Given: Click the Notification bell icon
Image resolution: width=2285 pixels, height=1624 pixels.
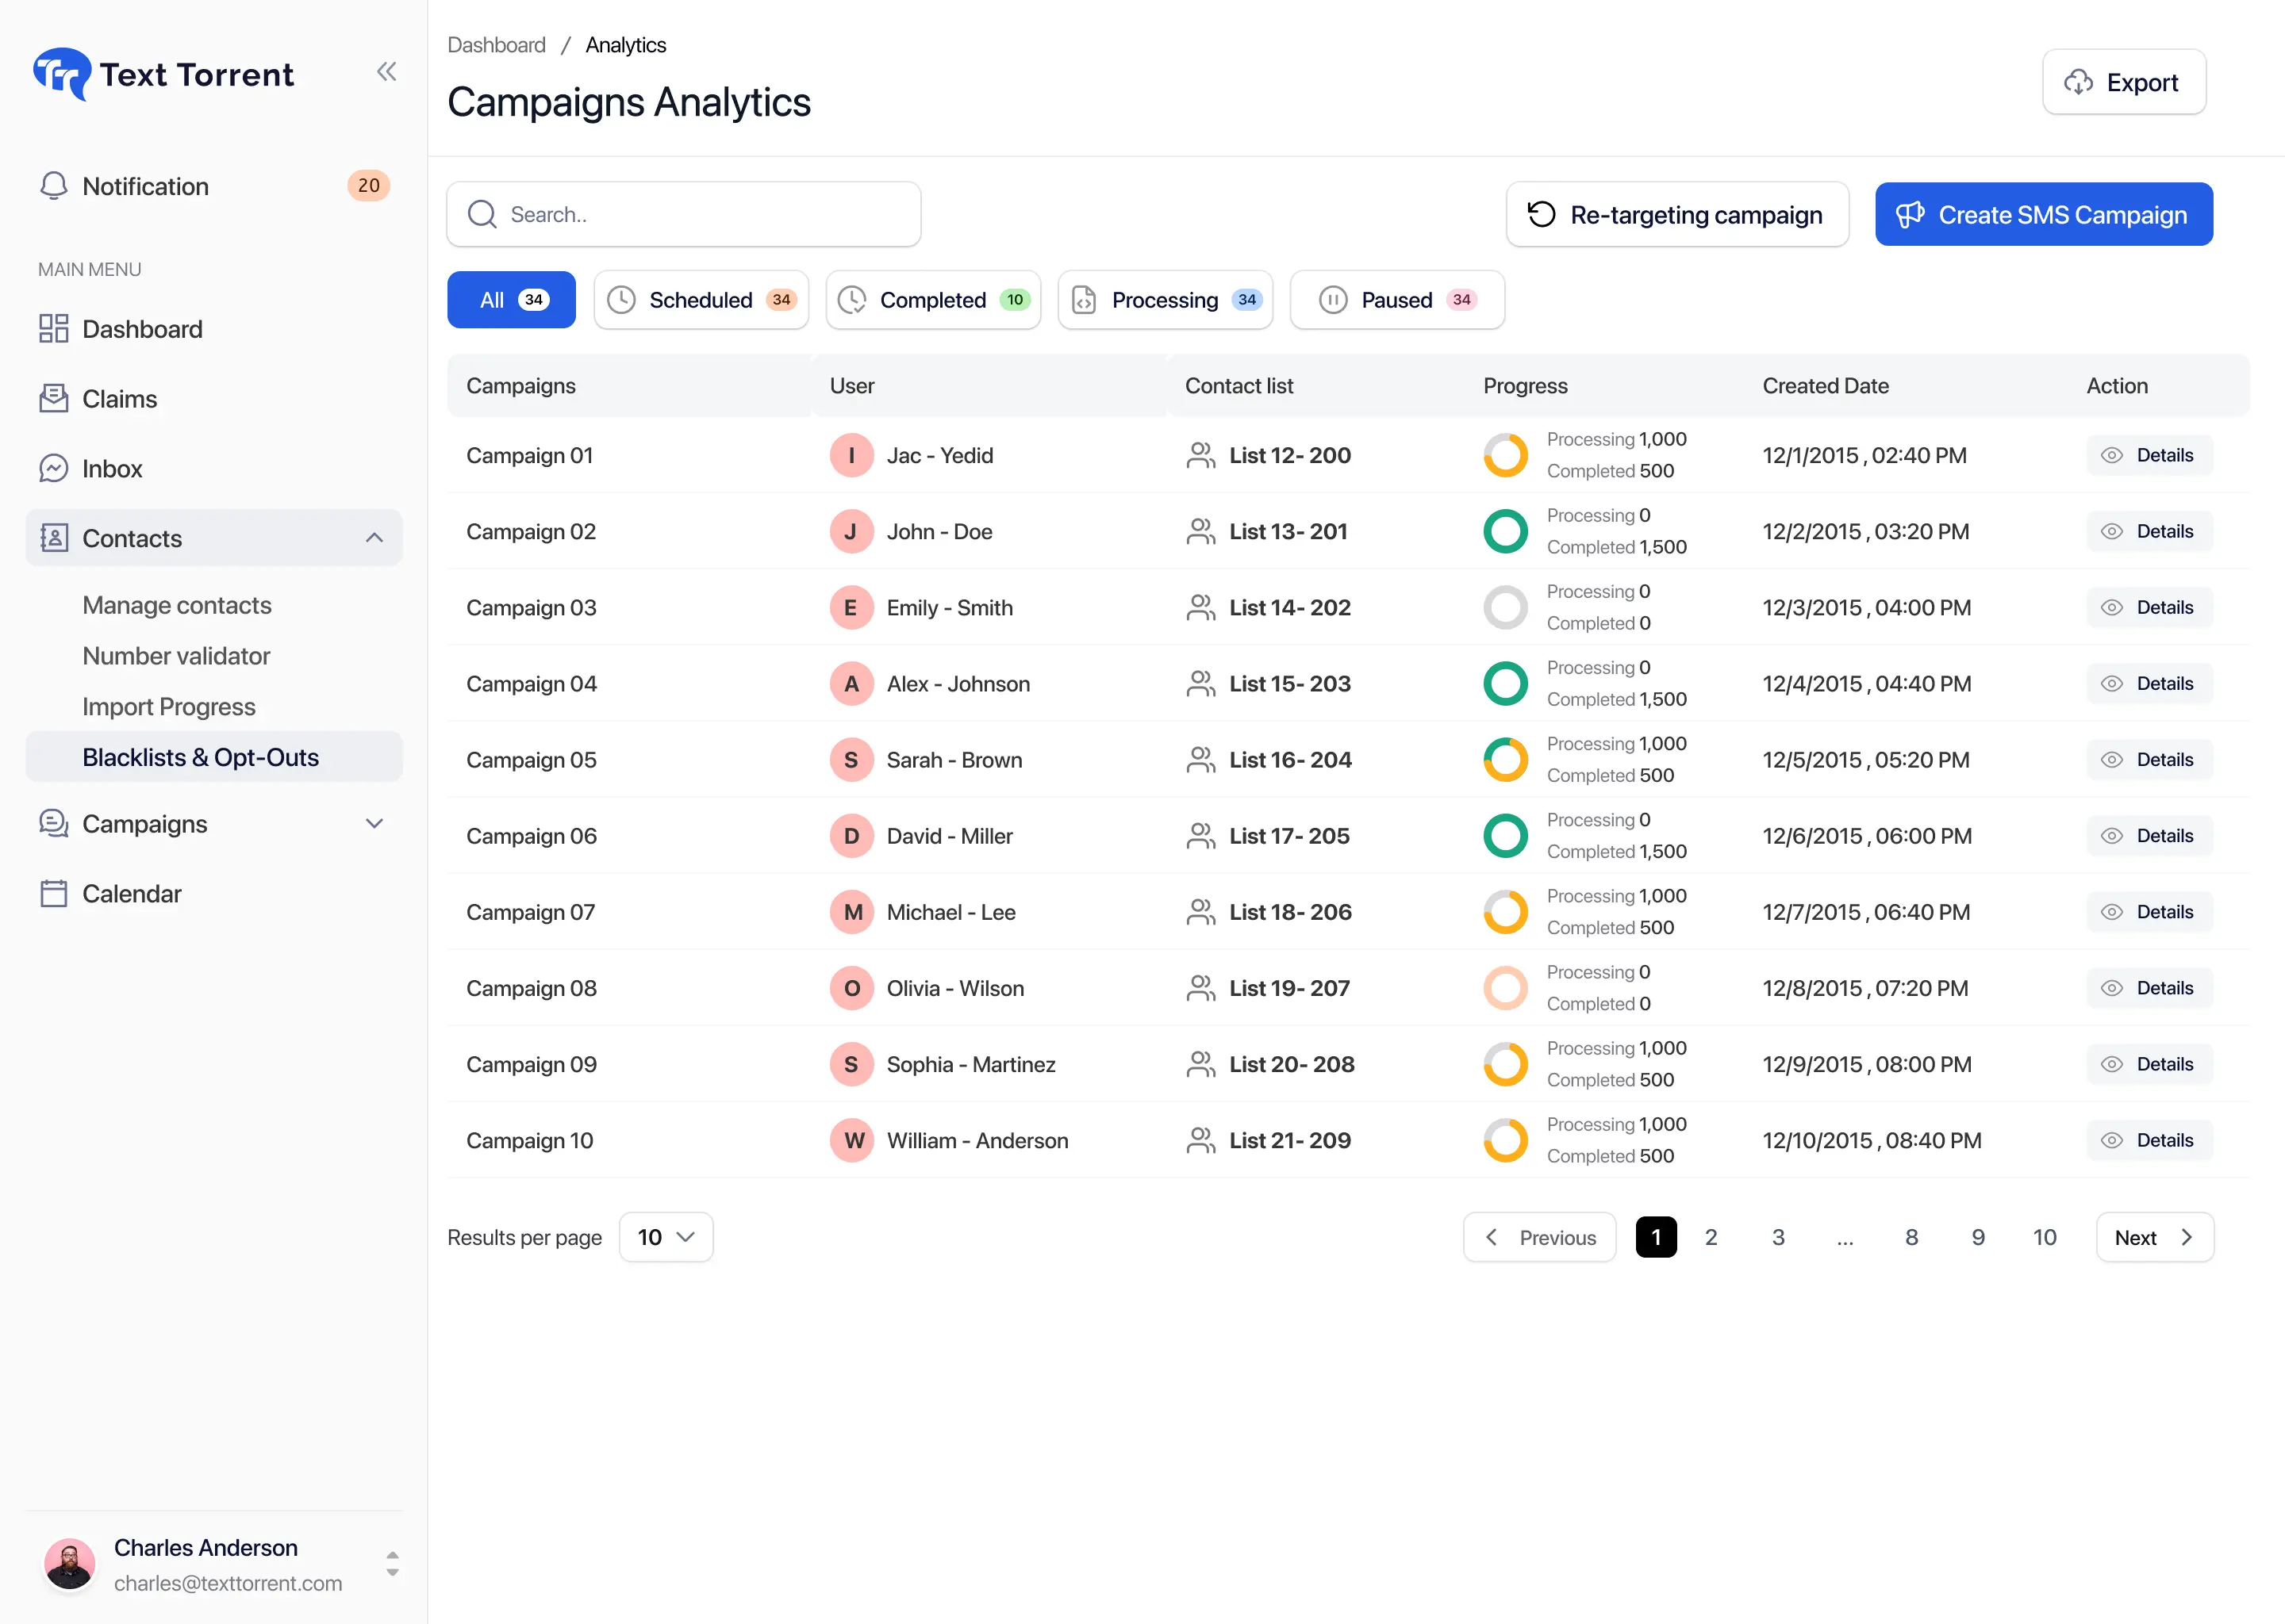Looking at the screenshot, I should click(x=54, y=186).
